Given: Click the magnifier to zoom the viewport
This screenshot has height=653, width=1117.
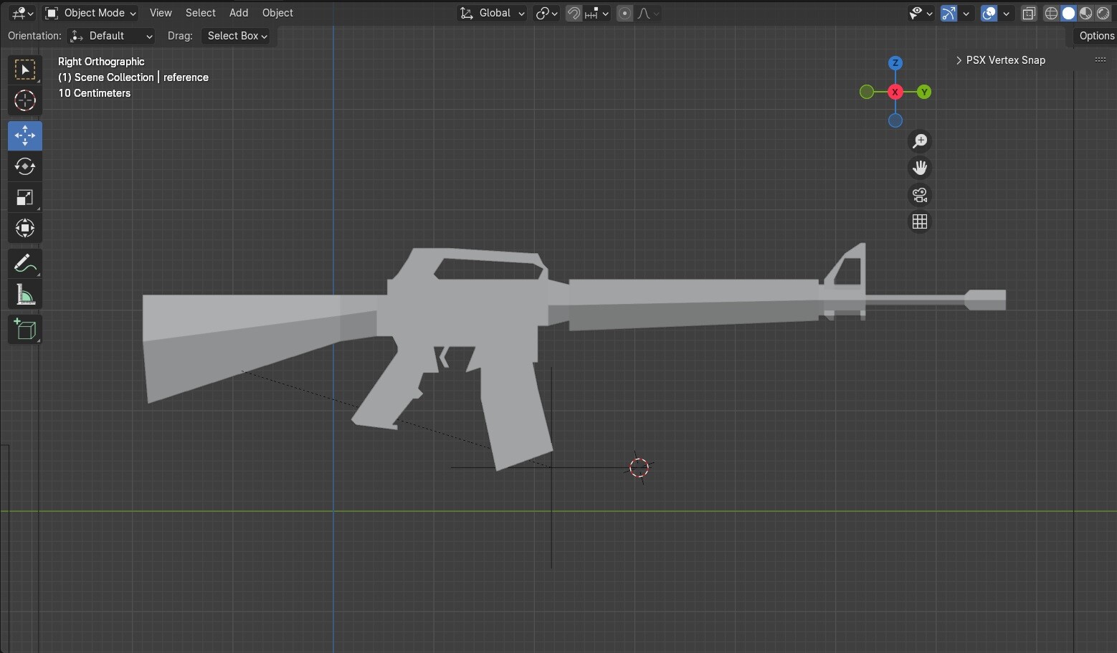Looking at the screenshot, I should pyautogui.click(x=921, y=140).
